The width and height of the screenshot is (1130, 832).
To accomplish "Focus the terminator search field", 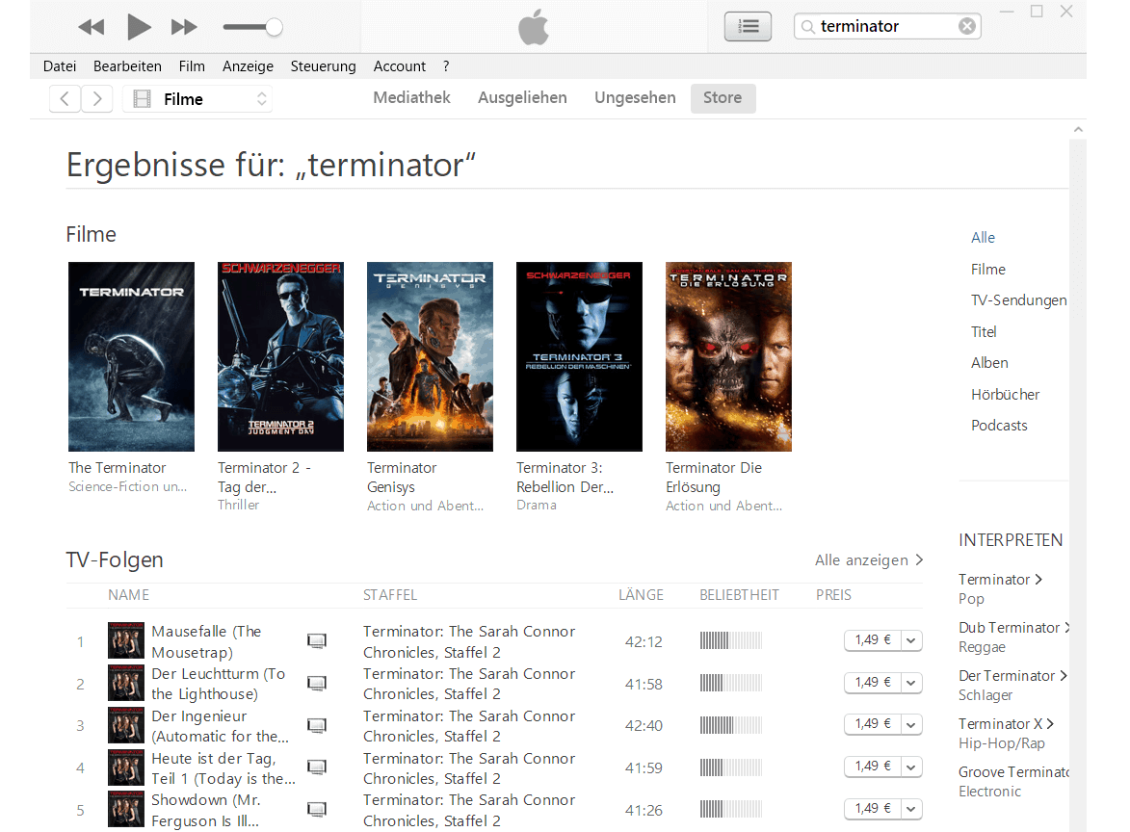I will [887, 27].
